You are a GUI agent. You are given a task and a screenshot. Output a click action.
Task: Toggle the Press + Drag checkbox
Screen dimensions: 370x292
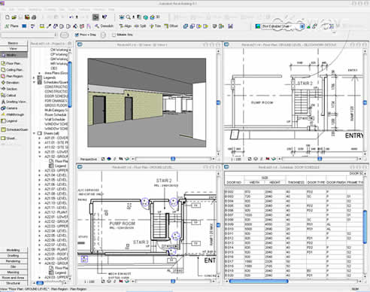77,35
